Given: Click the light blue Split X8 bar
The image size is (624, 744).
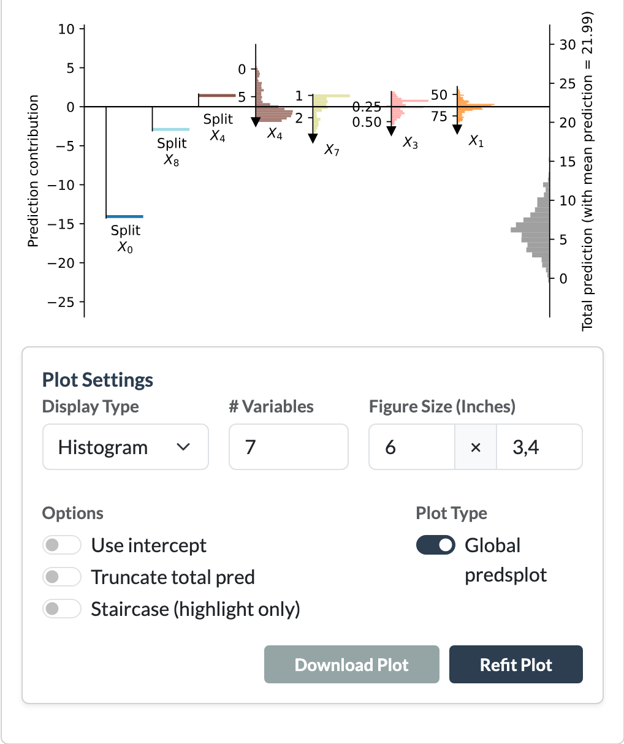Looking at the screenshot, I should click(x=171, y=129).
